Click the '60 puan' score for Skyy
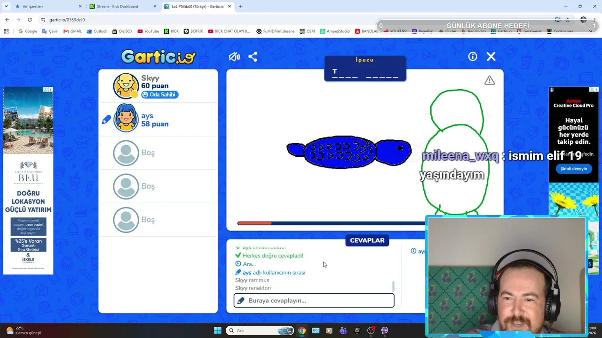Screen dimensions: 602x338 click(155, 86)
